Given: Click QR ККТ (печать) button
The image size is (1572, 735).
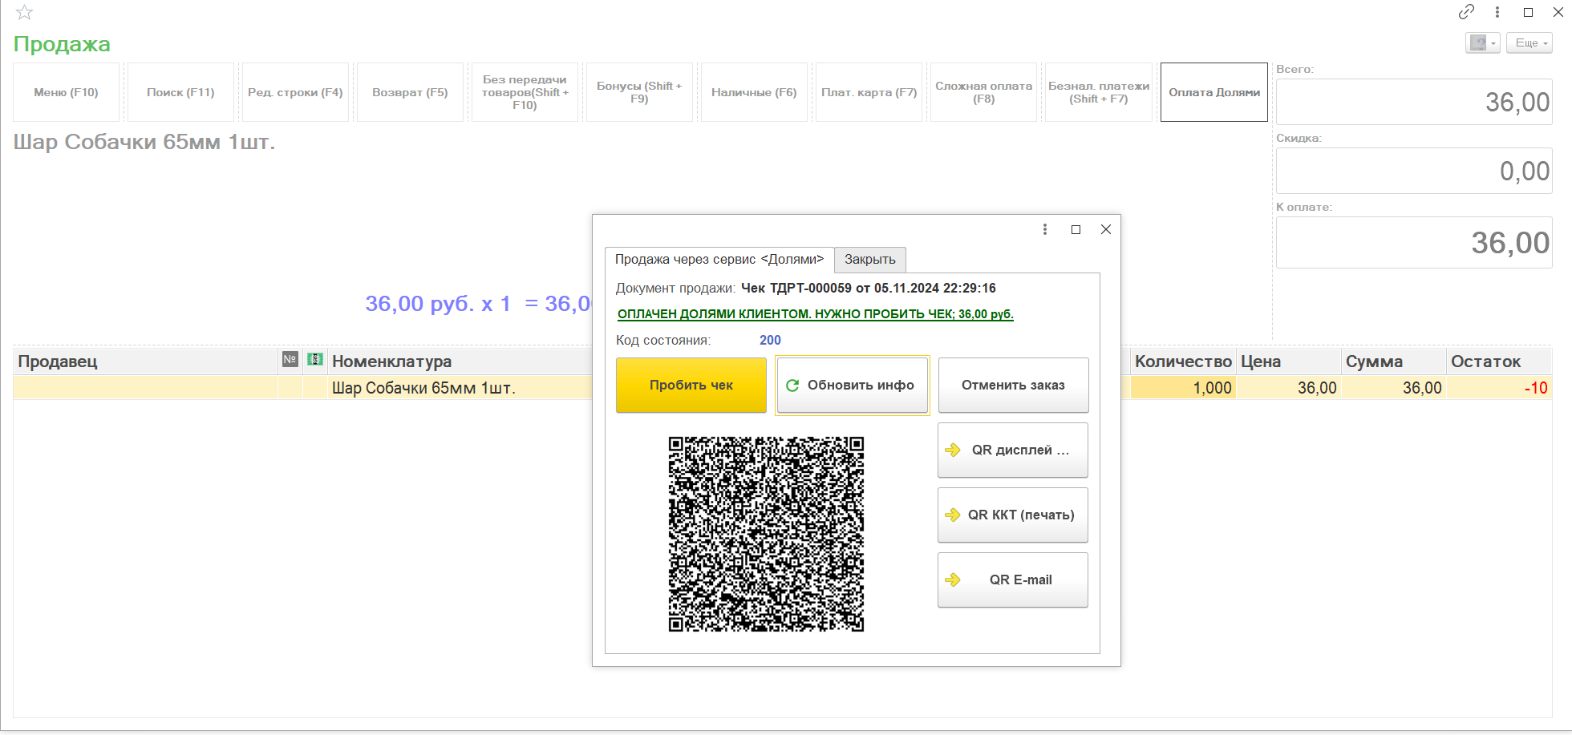Looking at the screenshot, I should pos(1013,515).
